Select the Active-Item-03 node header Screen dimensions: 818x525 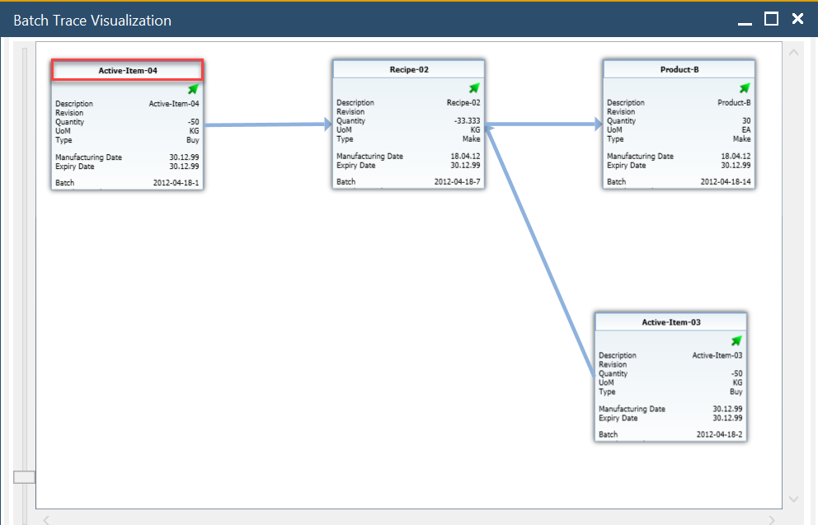pos(671,322)
